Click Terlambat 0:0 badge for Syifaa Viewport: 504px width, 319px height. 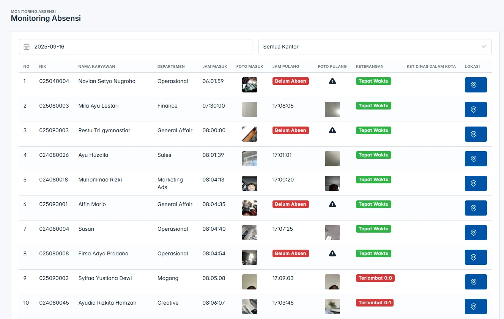375,278
